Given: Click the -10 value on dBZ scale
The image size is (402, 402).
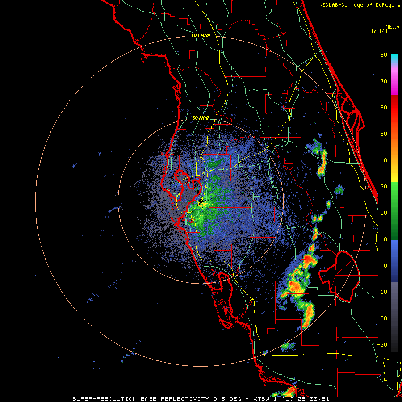Looking at the screenshot, I should pyautogui.click(x=382, y=292).
